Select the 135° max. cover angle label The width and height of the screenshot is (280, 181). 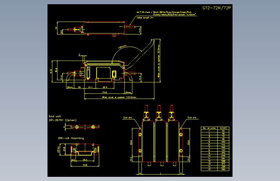tap(122, 47)
